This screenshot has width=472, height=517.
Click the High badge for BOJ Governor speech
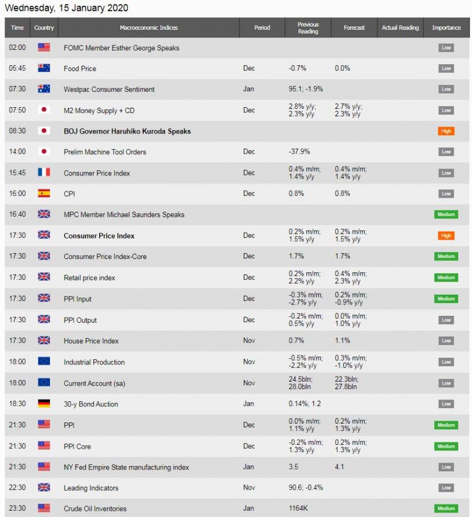click(446, 131)
